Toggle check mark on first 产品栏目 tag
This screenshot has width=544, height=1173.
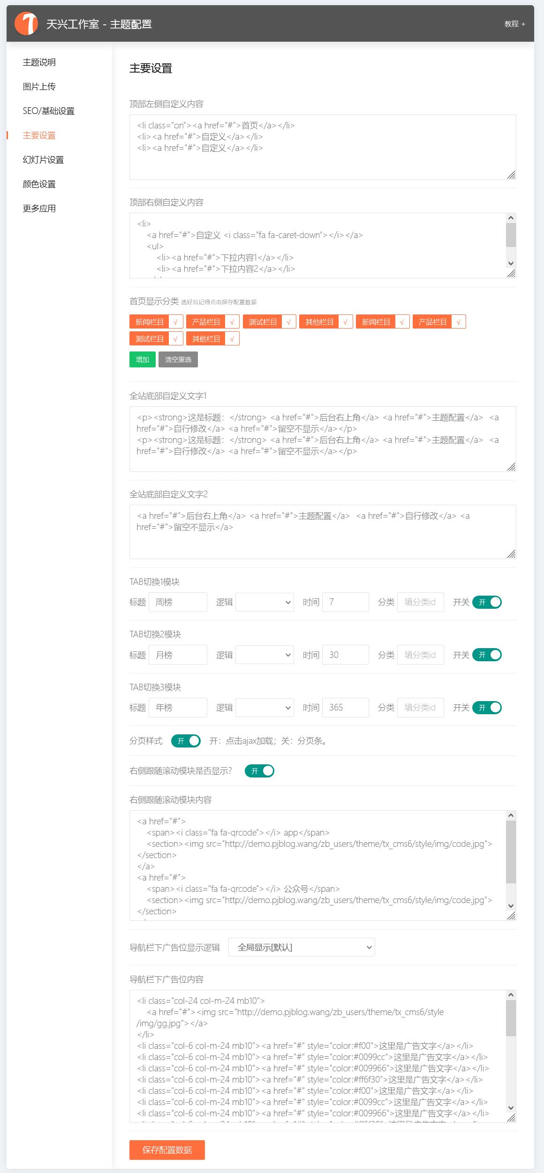232,322
